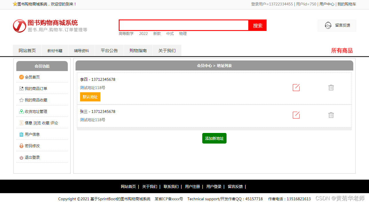Viewport: 369px width, 204px height.
Task: Click the customer service headset icon
Action: click(x=328, y=25)
